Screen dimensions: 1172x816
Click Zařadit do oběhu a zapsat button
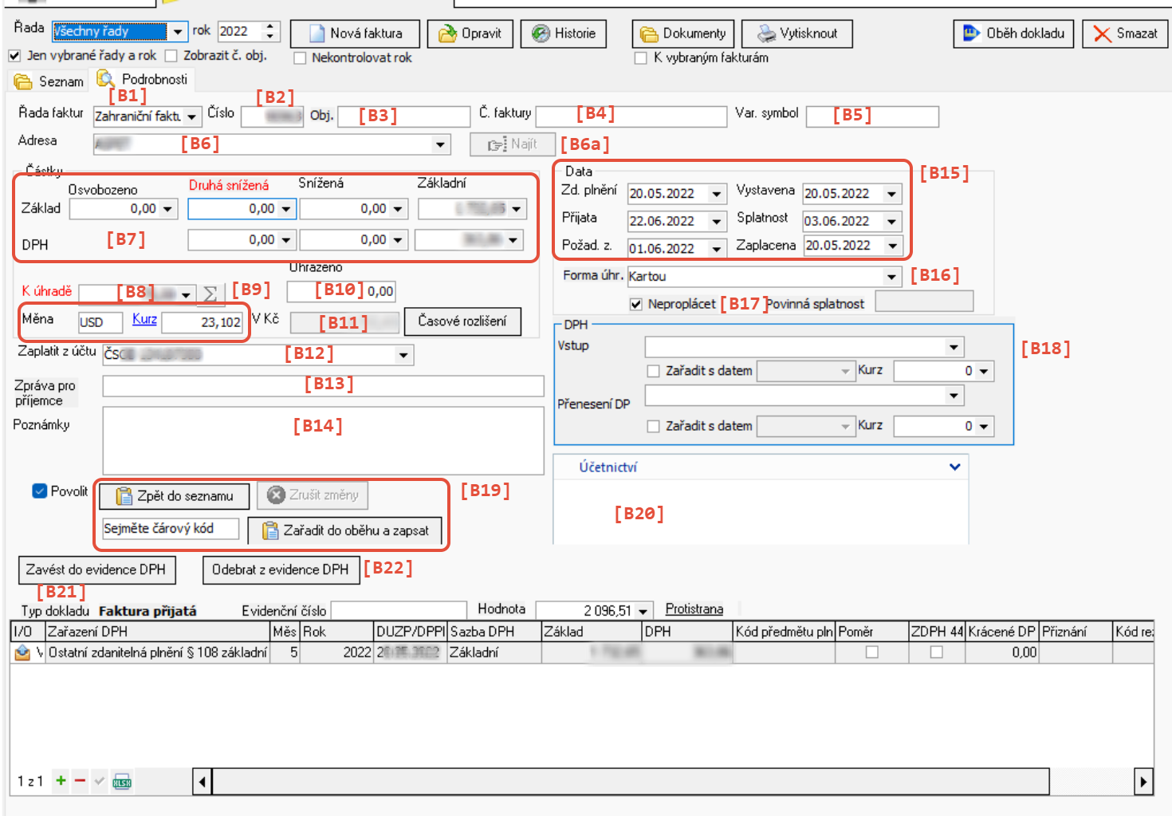(x=345, y=530)
